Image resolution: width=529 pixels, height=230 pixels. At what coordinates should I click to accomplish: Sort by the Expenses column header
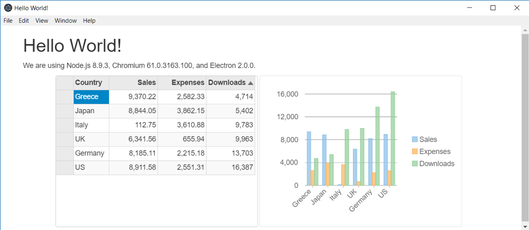(182, 83)
